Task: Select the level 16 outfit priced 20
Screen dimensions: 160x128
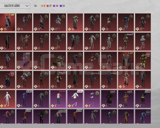Action: (109, 41)
